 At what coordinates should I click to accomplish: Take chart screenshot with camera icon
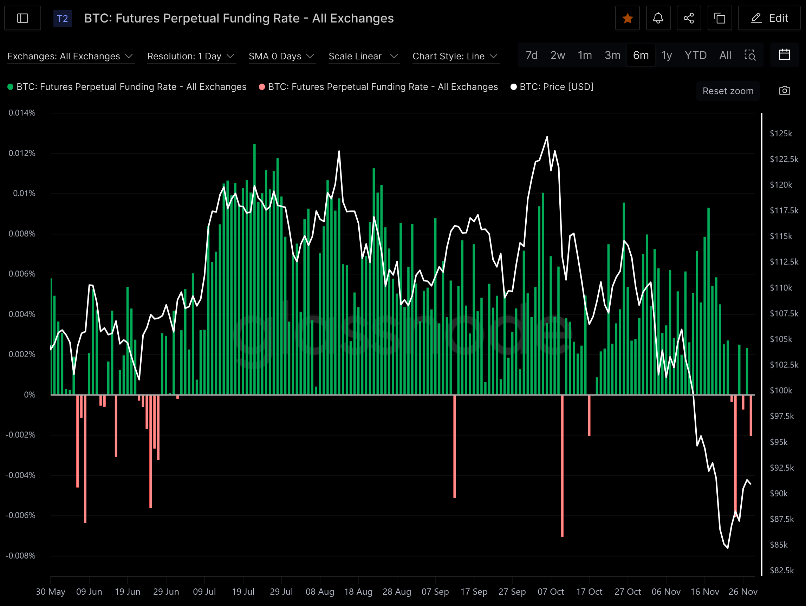[784, 91]
